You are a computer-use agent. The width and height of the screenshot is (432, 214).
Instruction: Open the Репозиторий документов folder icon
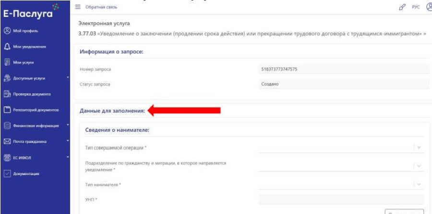7,110
